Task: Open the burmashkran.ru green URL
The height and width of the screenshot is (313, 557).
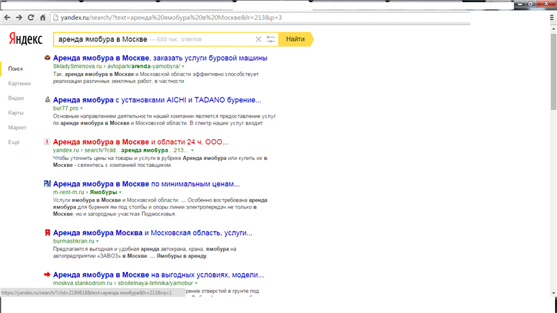Action: (74, 241)
